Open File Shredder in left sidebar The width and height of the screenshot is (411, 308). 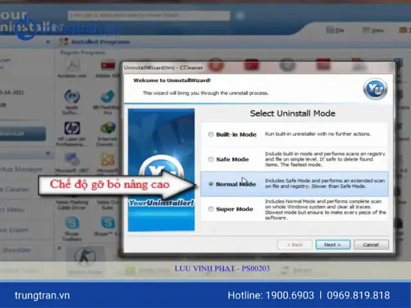click(x=15, y=250)
